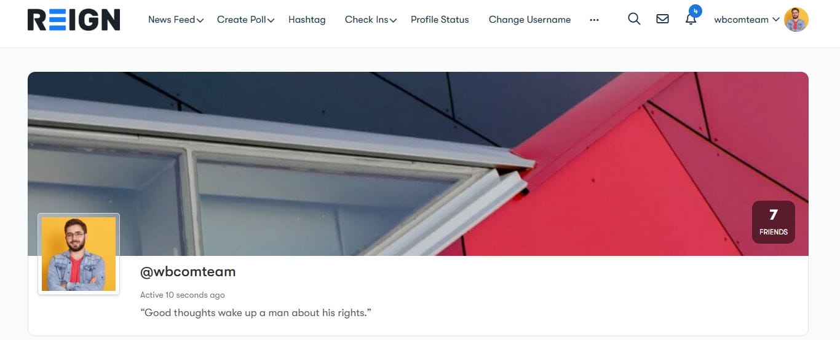The width and height of the screenshot is (840, 340).
Task: Open the Profile Status menu item
Action: pos(440,20)
